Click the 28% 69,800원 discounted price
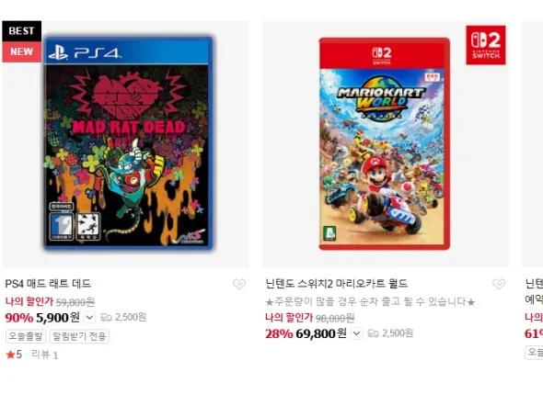The width and height of the screenshot is (543, 406). (306, 333)
